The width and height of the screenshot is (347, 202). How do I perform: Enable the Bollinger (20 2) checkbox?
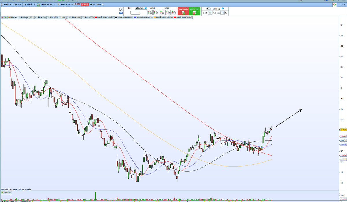point(19,18)
